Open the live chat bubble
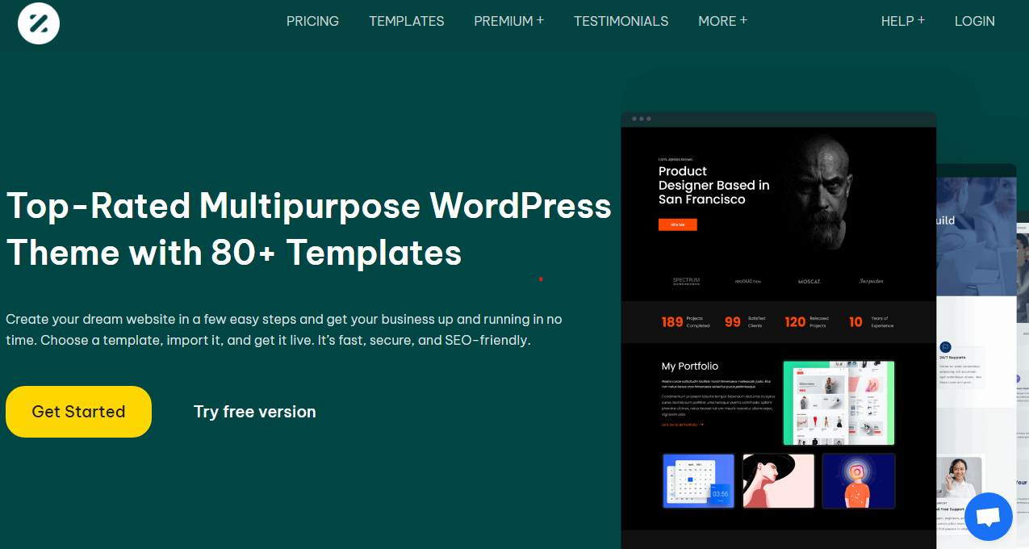This screenshot has height=549, width=1029. pos(989,517)
